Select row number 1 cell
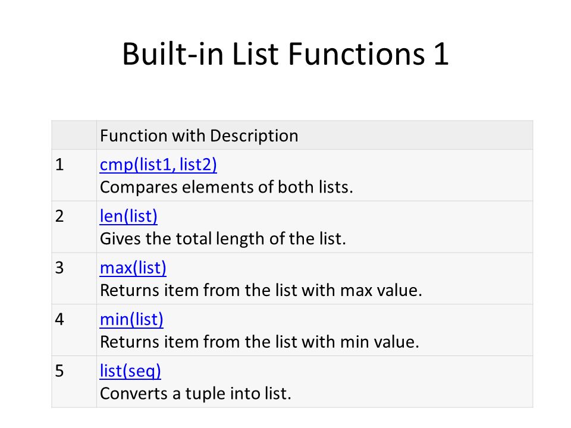This screenshot has width=571, height=428. pyautogui.click(x=74, y=175)
